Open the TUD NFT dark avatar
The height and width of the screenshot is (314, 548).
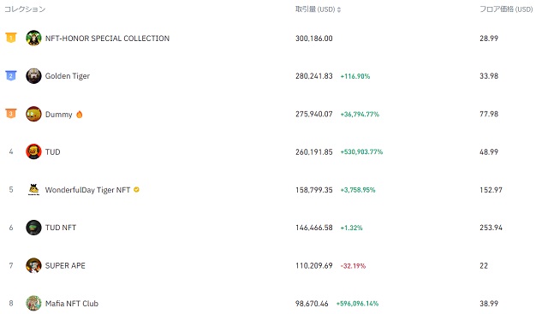point(33,228)
